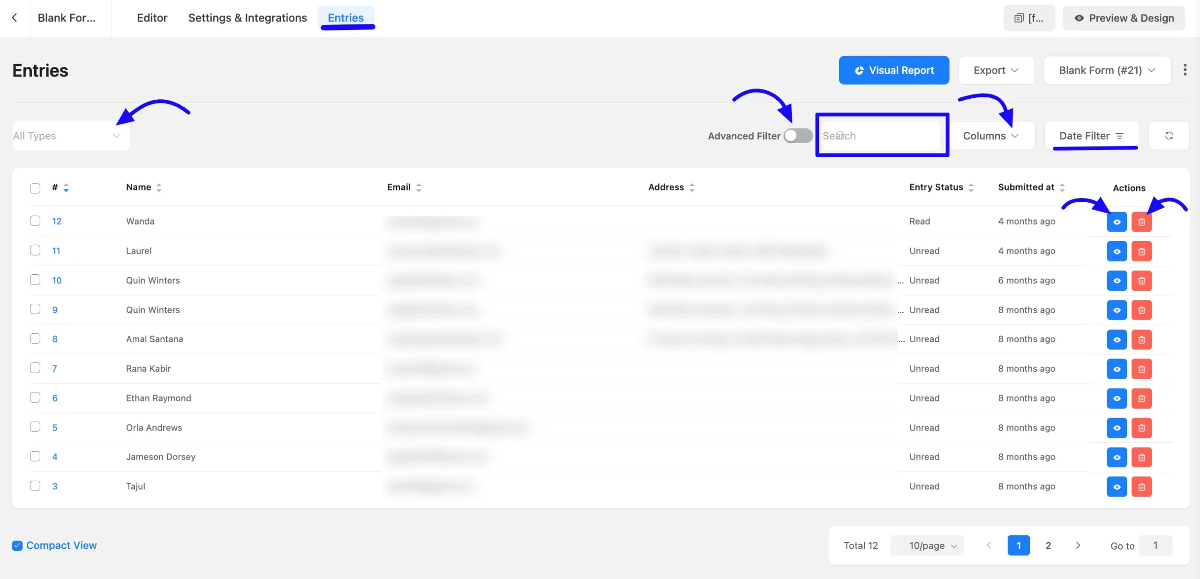Select page 1 in pagination
Viewport: 1200px width, 579px height.
(x=1019, y=546)
